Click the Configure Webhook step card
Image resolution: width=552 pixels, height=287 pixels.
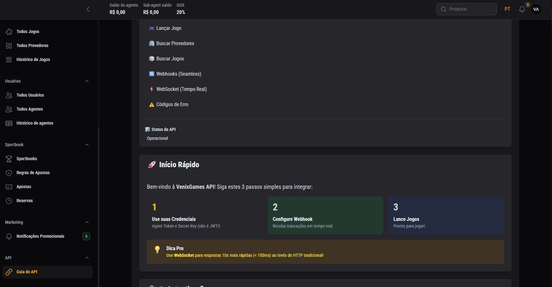(x=325, y=215)
